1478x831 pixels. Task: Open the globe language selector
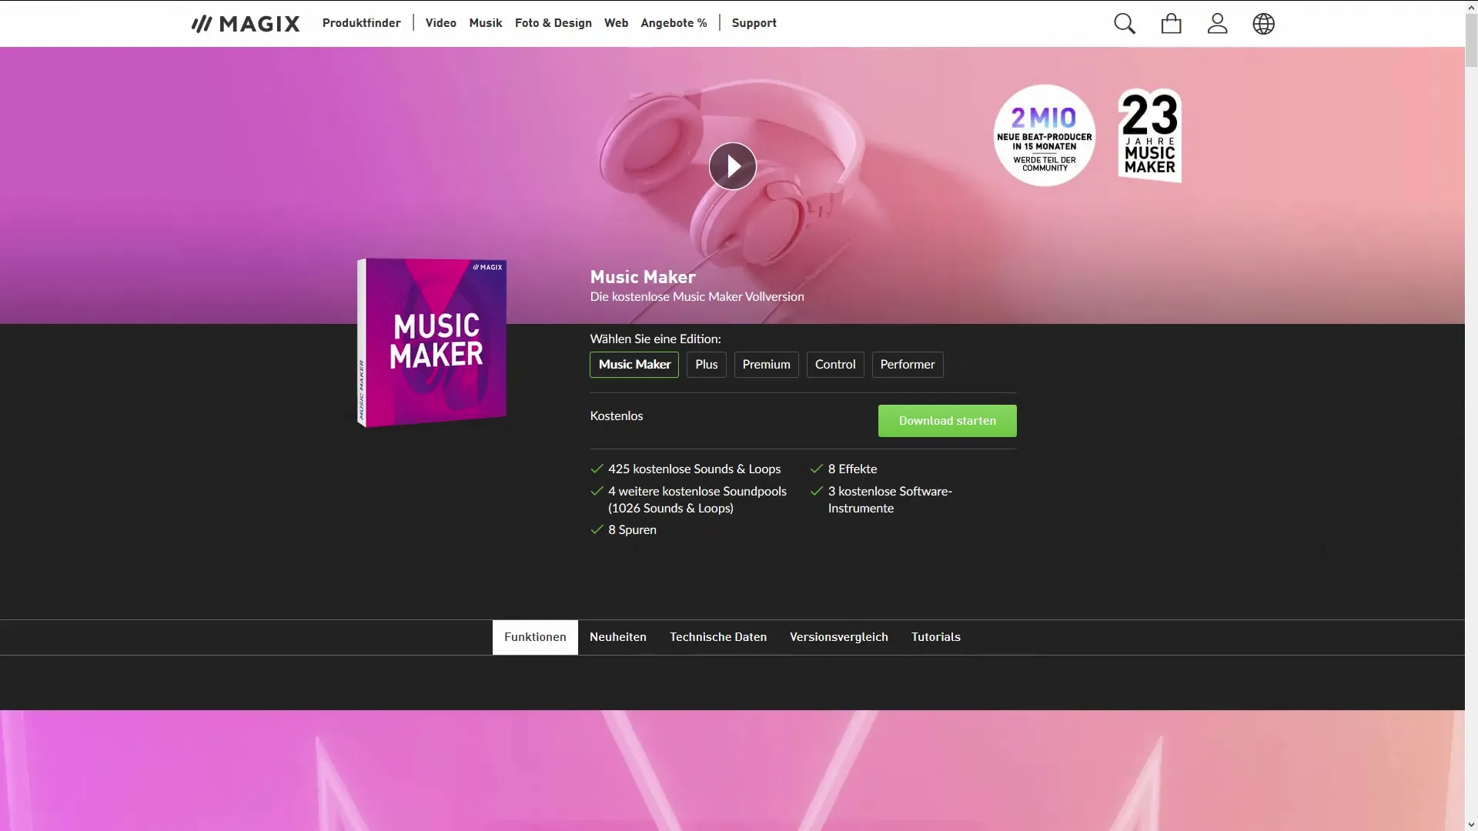tap(1263, 24)
